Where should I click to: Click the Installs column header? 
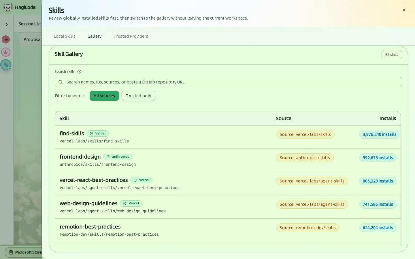[x=388, y=119]
